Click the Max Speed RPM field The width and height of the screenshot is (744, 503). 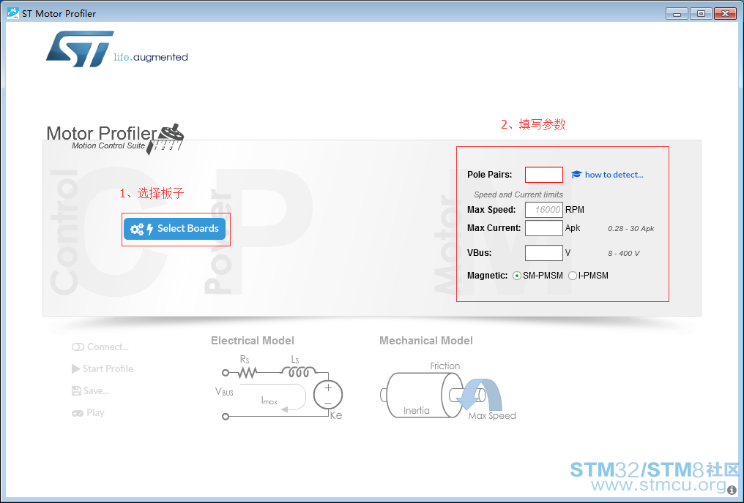pos(544,210)
